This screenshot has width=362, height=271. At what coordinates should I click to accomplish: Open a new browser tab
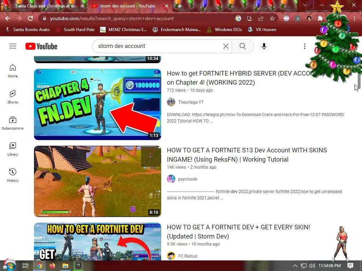180,6
